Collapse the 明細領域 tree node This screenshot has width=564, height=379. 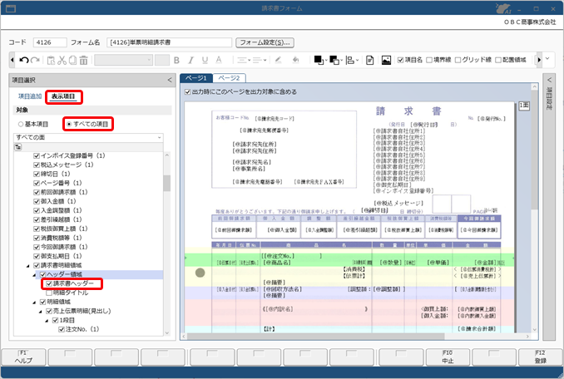pyautogui.click(x=35, y=303)
